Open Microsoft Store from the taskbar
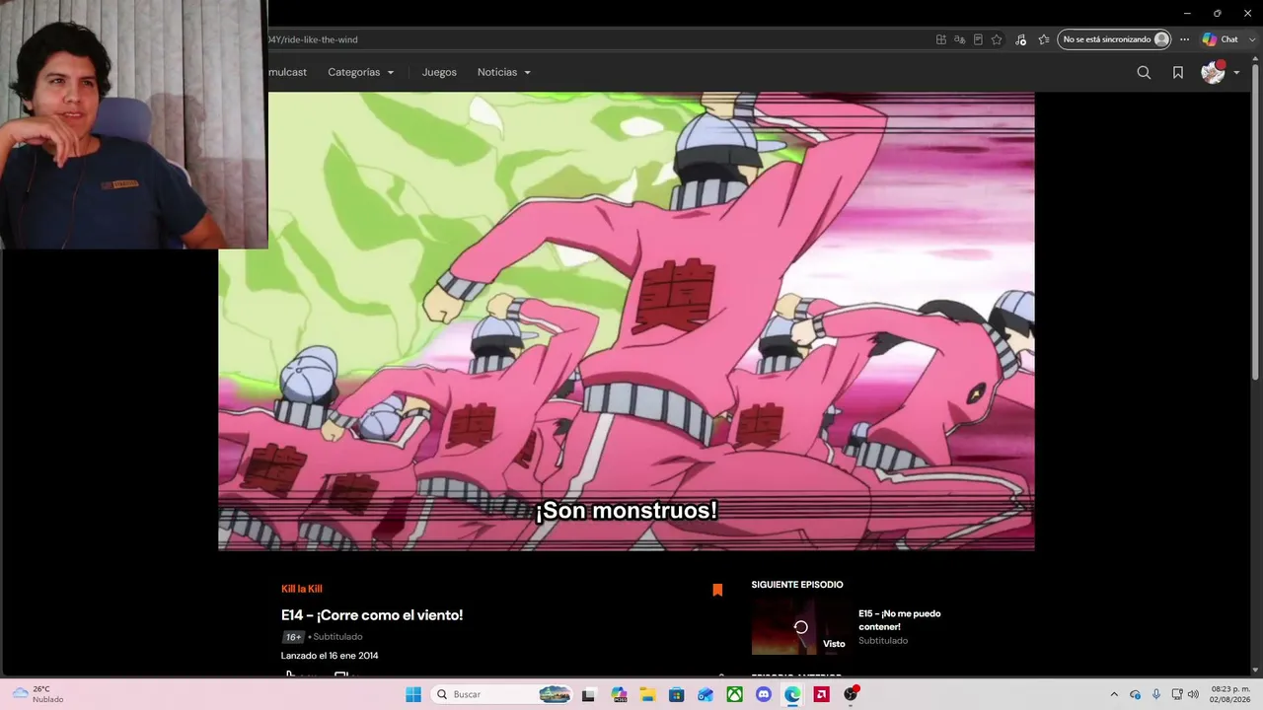Viewport: 1263px width, 710px height. click(x=676, y=694)
